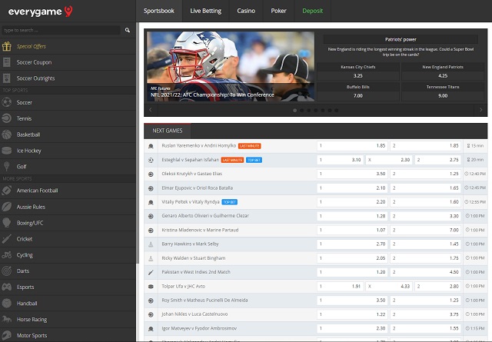Click the Golf sidebar icon

pos(7,166)
